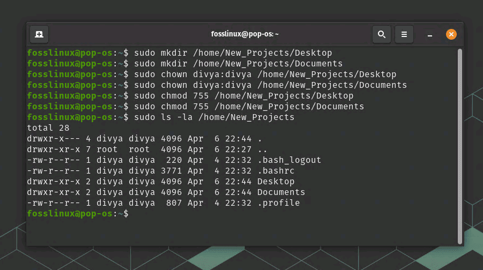Click the file size value '220'
Viewport: 483px width, 270px height.
174,160
